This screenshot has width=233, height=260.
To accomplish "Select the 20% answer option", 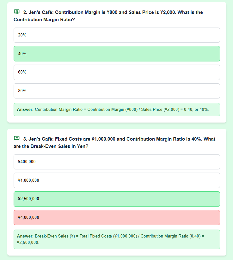I will [x=117, y=35].
